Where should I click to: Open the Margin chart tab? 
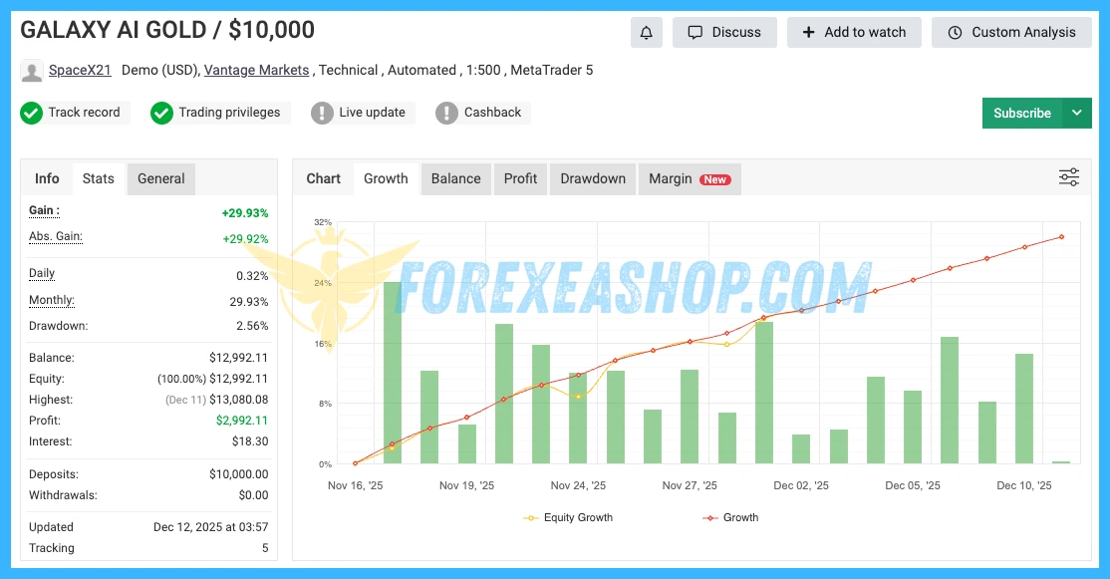(x=689, y=178)
